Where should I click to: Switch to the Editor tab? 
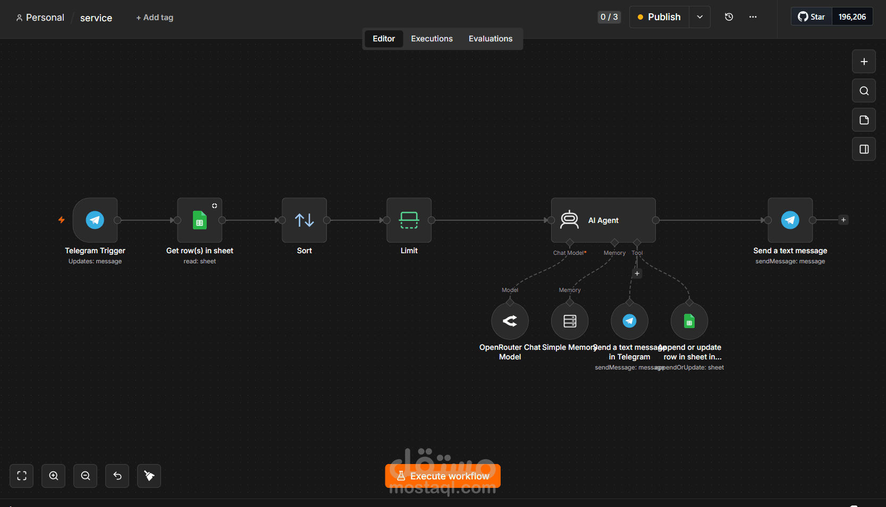point(384,39)
